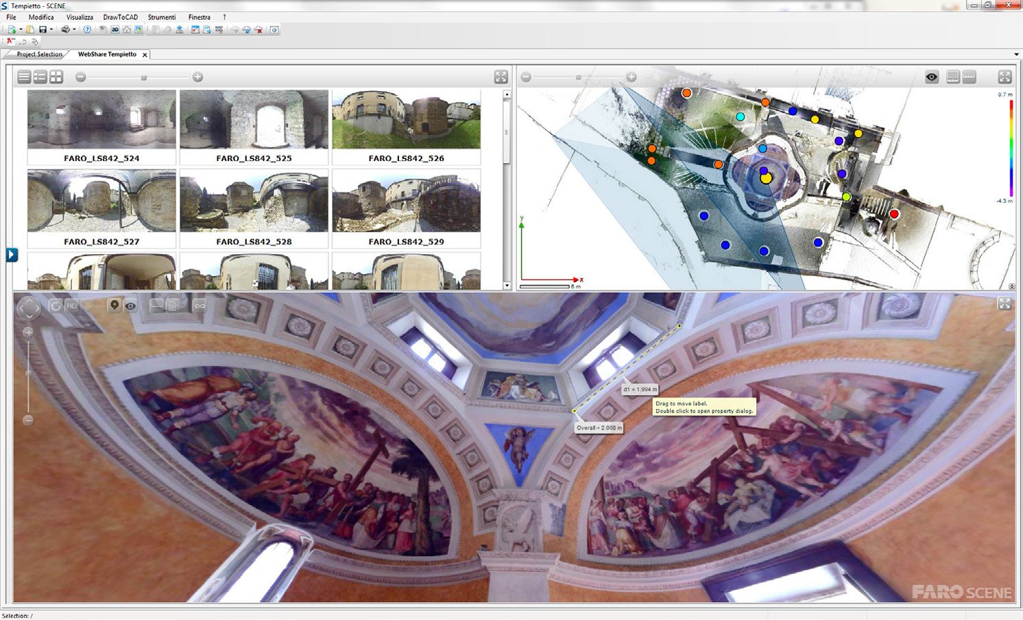Collapse the overview map panel chevron
Viewport: 1023px width, 620px height.
[x=1012, y=286]
